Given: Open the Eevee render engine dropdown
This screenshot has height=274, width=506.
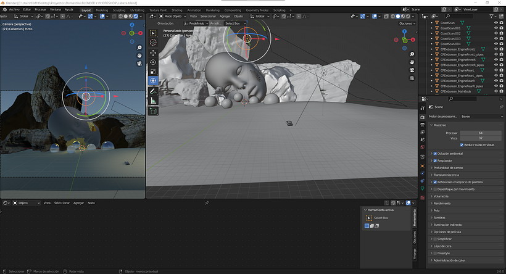Looking at the screenshot, I should pos(481,116).
